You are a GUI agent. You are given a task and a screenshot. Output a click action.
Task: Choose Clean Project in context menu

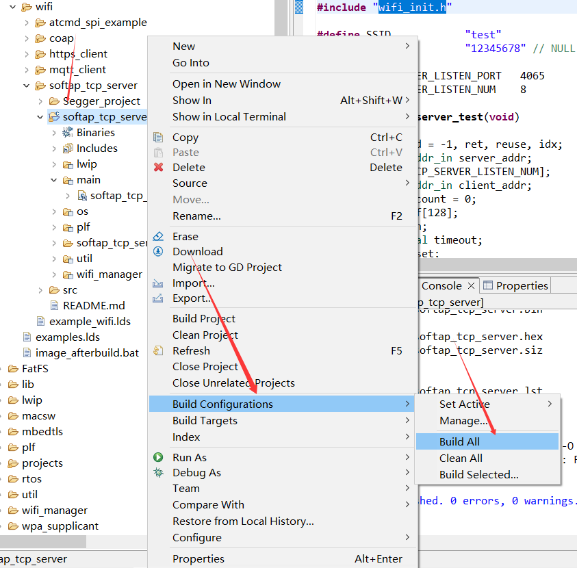(205, 335)
